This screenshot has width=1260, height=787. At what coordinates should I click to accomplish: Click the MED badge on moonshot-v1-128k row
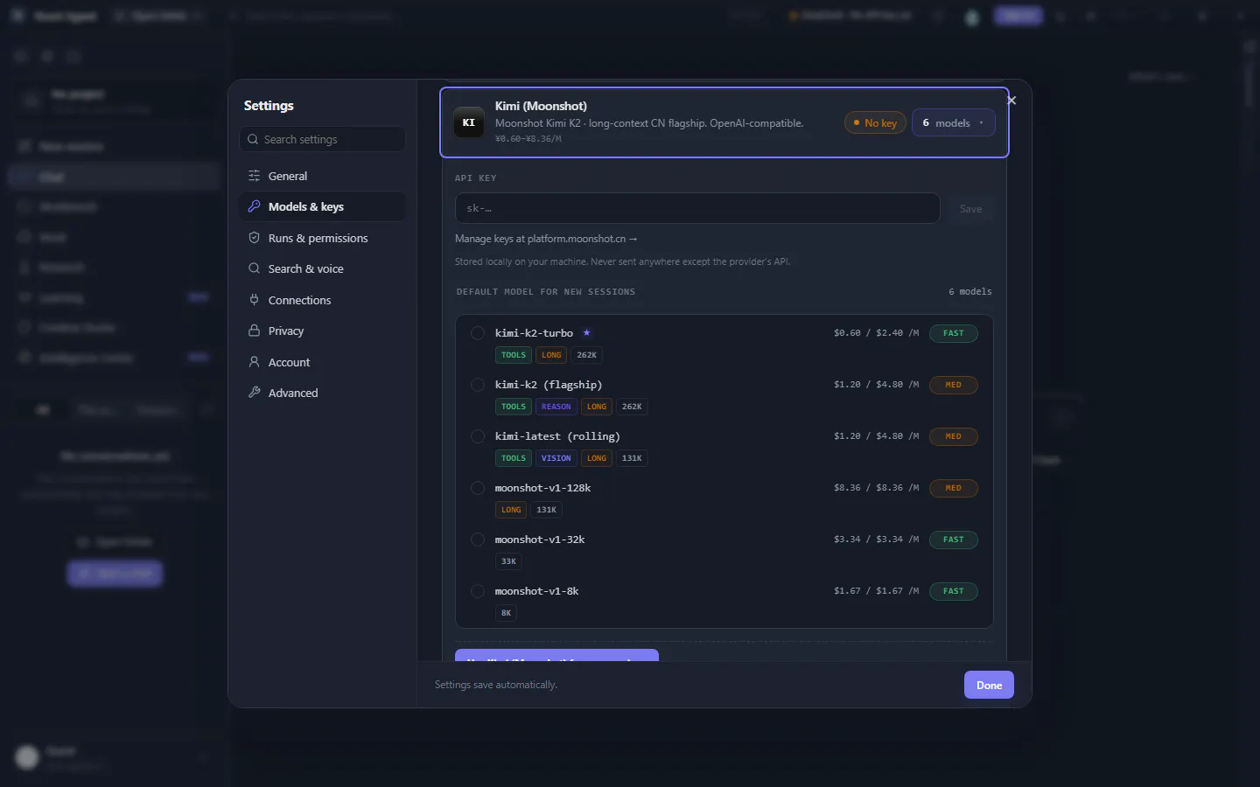coord(954,488)
